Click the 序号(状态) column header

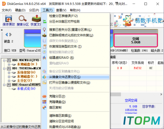pos(119,63)
